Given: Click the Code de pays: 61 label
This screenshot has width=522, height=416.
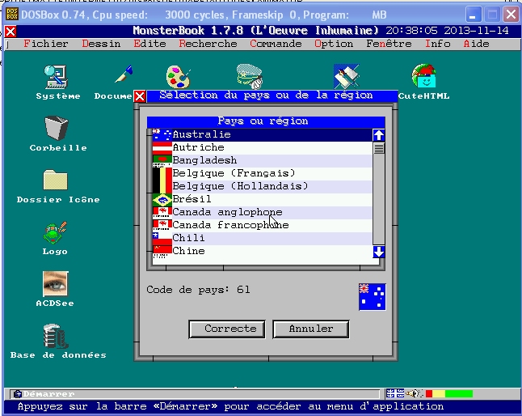Looking at the screenshot, I should tap(199, 290).
